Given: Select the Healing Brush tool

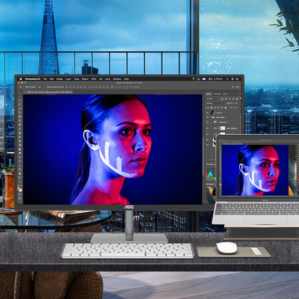Looking at the screenshot, I should 20,125.
